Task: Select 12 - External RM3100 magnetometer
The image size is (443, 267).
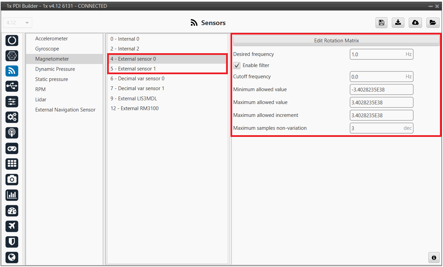Action: pos(135,108)
